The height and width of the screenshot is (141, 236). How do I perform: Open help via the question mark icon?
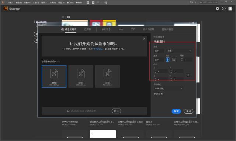point(224,8)
